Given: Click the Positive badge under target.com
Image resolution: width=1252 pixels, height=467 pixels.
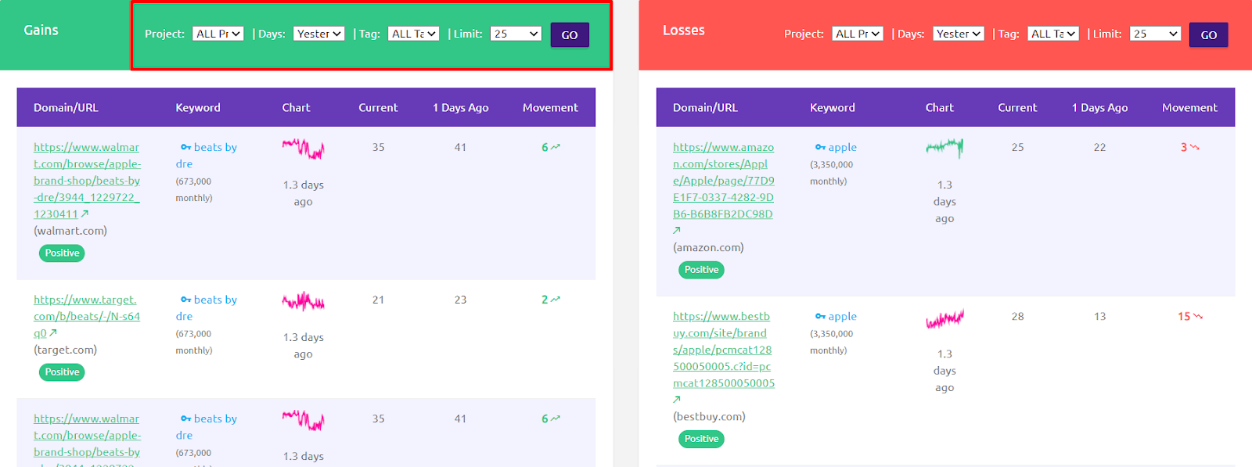Looking at the screenshot, I should click(x=62, y=372).
